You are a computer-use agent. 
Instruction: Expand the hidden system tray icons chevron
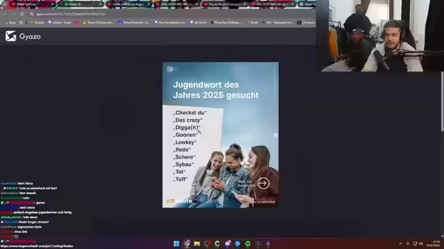pyautogui.click(x=400, y=243)
